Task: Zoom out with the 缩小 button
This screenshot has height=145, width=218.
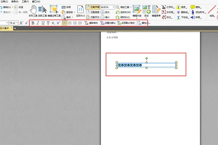Action: tap(105, 17)
